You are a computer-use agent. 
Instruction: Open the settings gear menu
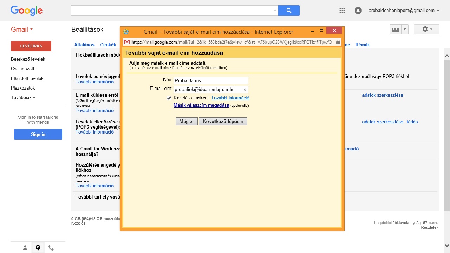pyautogui.click(x=427, y=29)
